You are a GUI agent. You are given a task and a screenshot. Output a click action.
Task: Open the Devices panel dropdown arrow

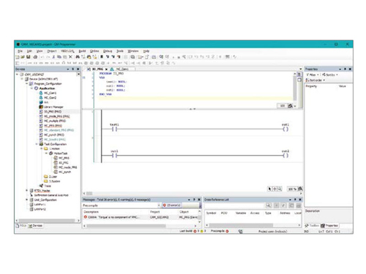point(68,69)
